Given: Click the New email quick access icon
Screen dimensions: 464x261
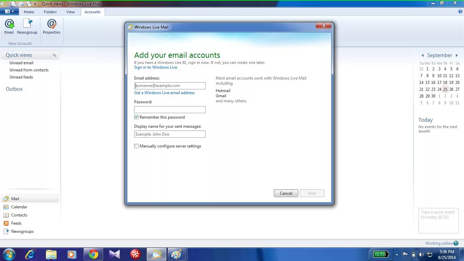Looking at the screenshot, I should 14,4.
